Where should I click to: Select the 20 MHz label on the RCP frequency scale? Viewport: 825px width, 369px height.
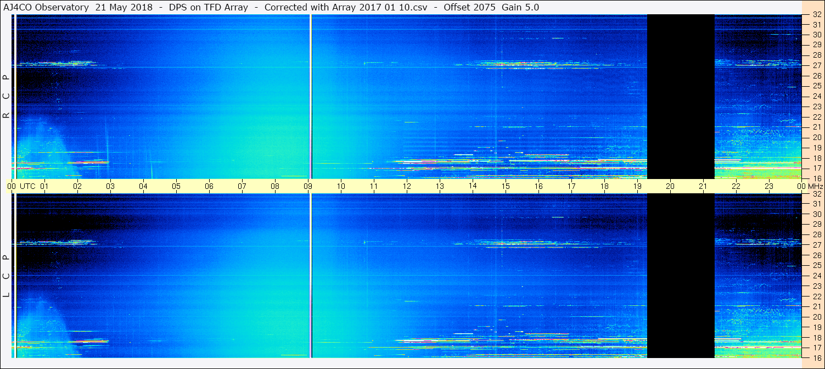(x=816, y=137)
